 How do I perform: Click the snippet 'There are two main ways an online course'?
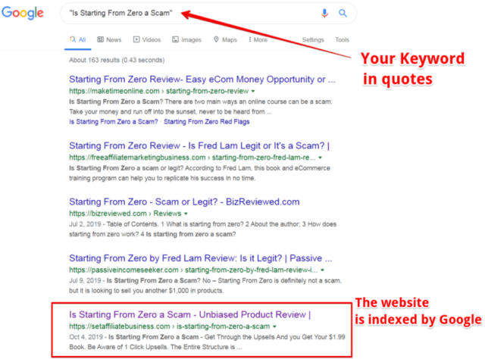(x=201, y=107)
